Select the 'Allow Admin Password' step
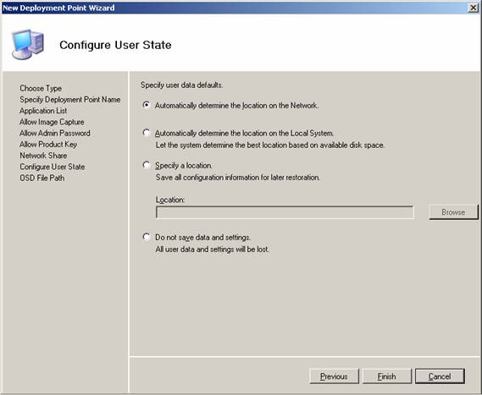This screenshot has height=395, width=482. pyautogui.click(x=55, y=133)
